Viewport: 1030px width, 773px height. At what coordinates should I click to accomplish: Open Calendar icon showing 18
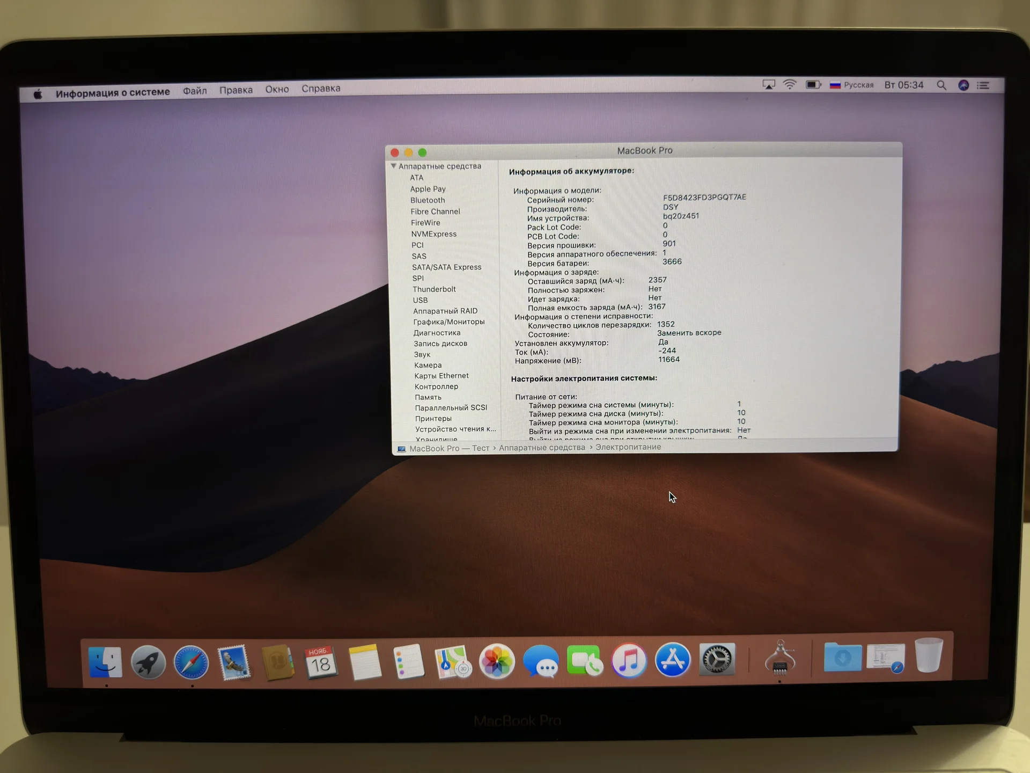click(321, 662)
